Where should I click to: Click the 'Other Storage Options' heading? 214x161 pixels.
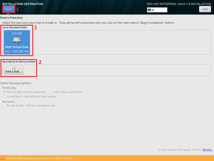[16, 83]
